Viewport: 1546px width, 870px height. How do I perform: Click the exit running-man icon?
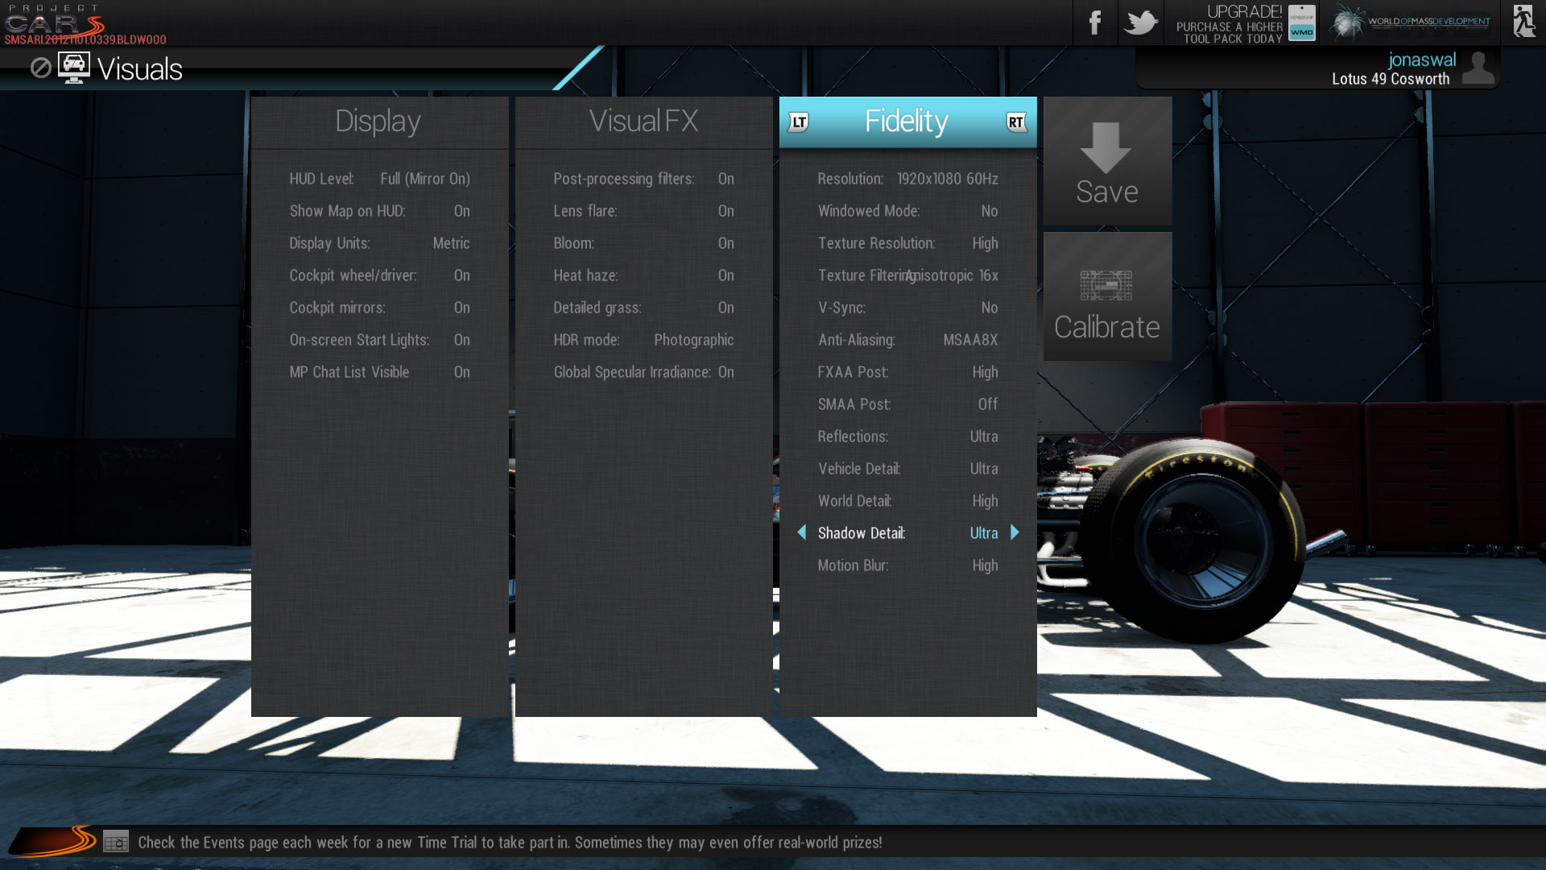[1523, 22]
